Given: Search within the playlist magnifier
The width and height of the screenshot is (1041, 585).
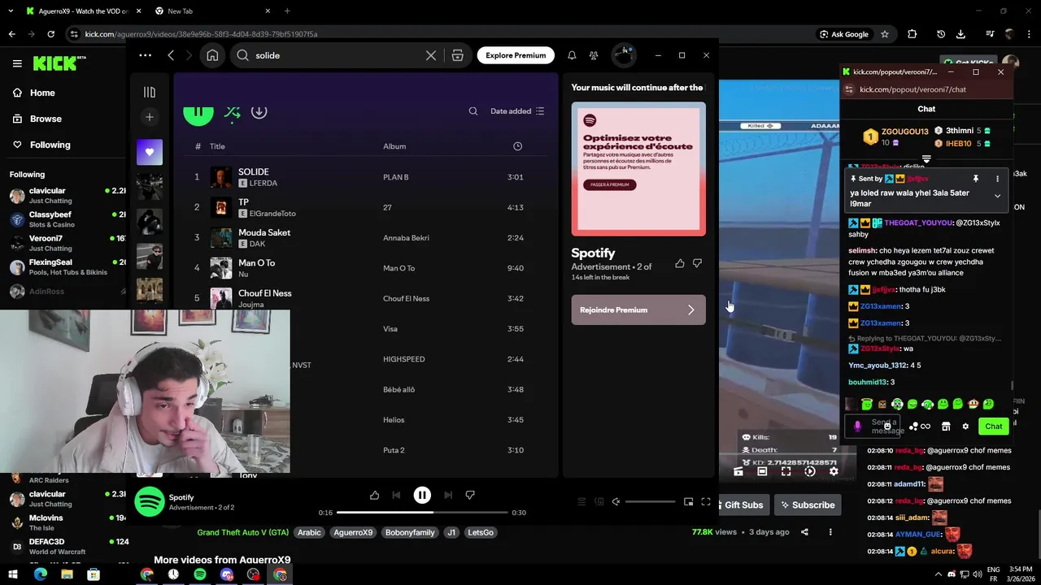Looking at the screenshot, I should pyautogui.click(x=473, y=111).
